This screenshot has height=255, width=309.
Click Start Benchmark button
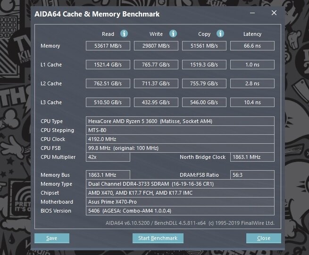click(158, 238)
